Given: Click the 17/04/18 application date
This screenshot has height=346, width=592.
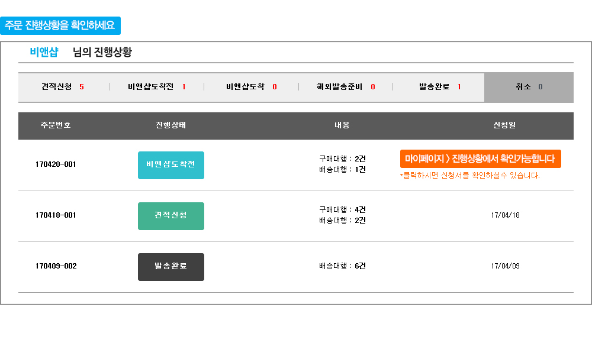Looking at the screenshot, I should click(505, 215).
